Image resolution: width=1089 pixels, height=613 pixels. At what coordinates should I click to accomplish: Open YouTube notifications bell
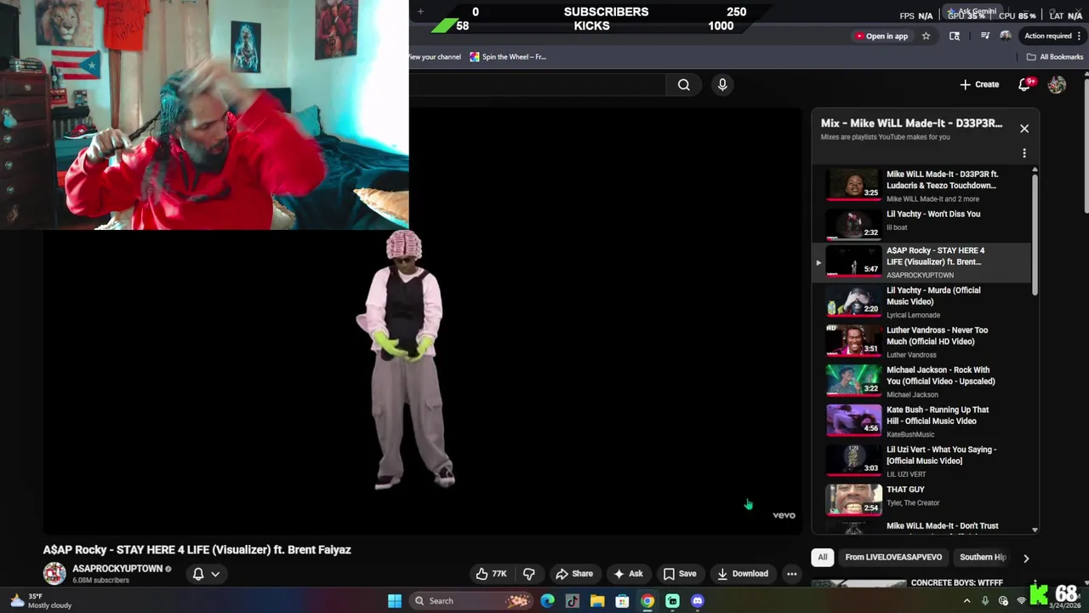(x=1024, y=84)
